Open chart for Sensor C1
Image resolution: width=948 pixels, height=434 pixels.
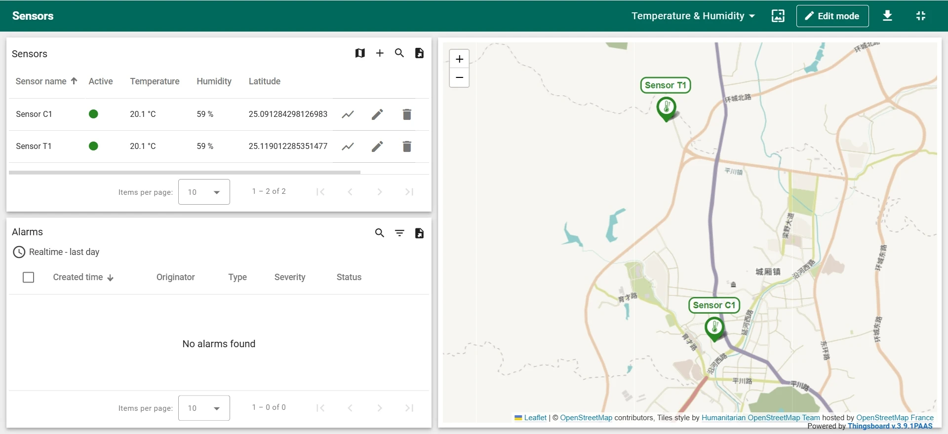[x=348, y=114]
